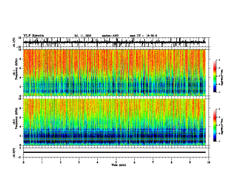Click the "-3" value atop ch.1 color bar
Viewport: 235px width, 182px height.
tap(219, 60)
